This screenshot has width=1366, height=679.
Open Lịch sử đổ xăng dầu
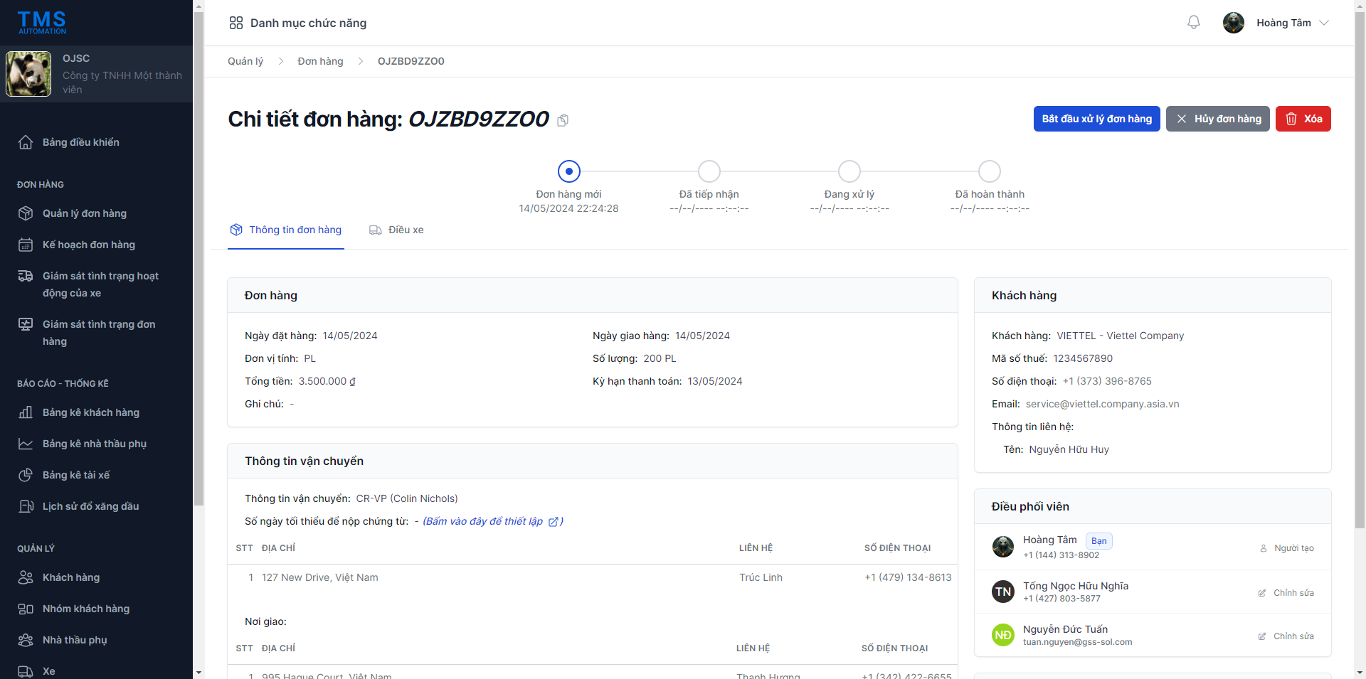point(90,506)
